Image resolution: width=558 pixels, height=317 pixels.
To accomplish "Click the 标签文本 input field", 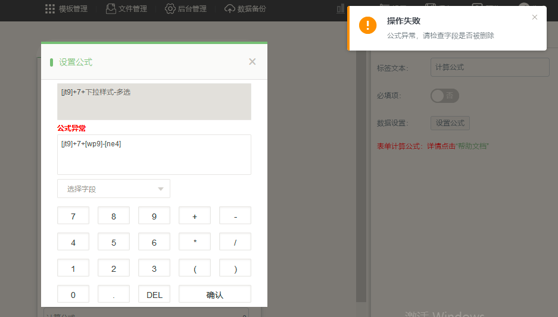I will [490, 67].
